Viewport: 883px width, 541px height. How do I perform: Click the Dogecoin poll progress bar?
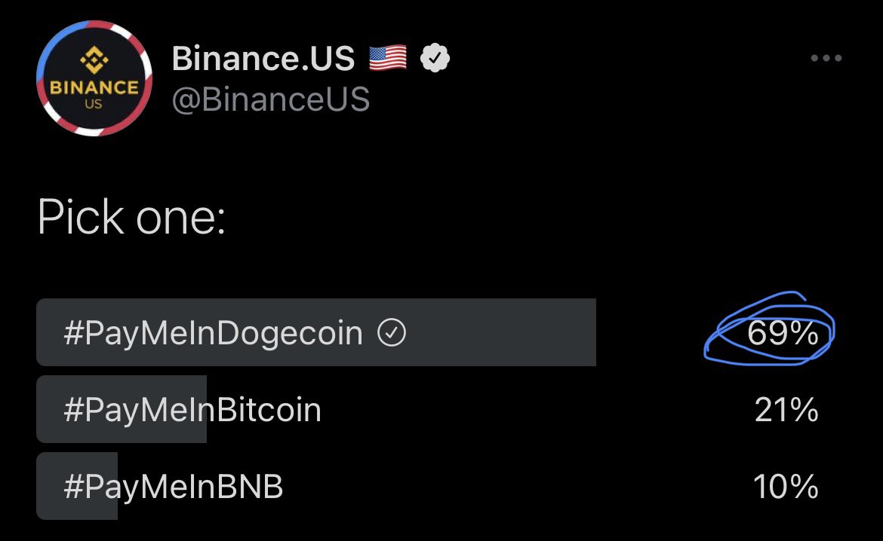[316, 332]
